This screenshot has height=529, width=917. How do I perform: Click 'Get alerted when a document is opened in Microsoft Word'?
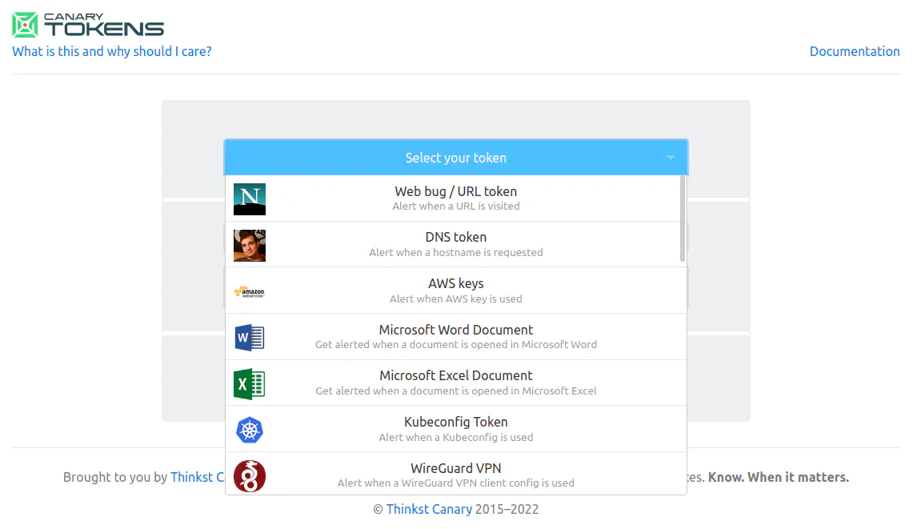coord(456,345)
